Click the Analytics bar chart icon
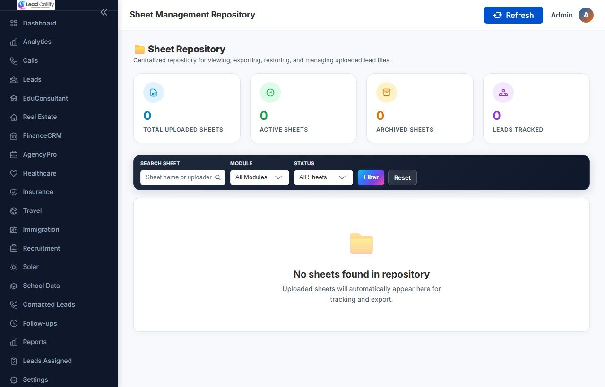Image resolution: width=605 pixels, height=387 pixels. click(14, 42)
